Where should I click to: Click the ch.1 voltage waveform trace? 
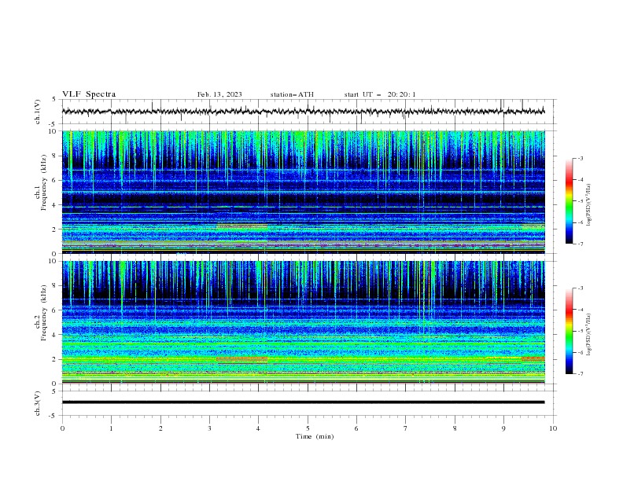(303, 112)
